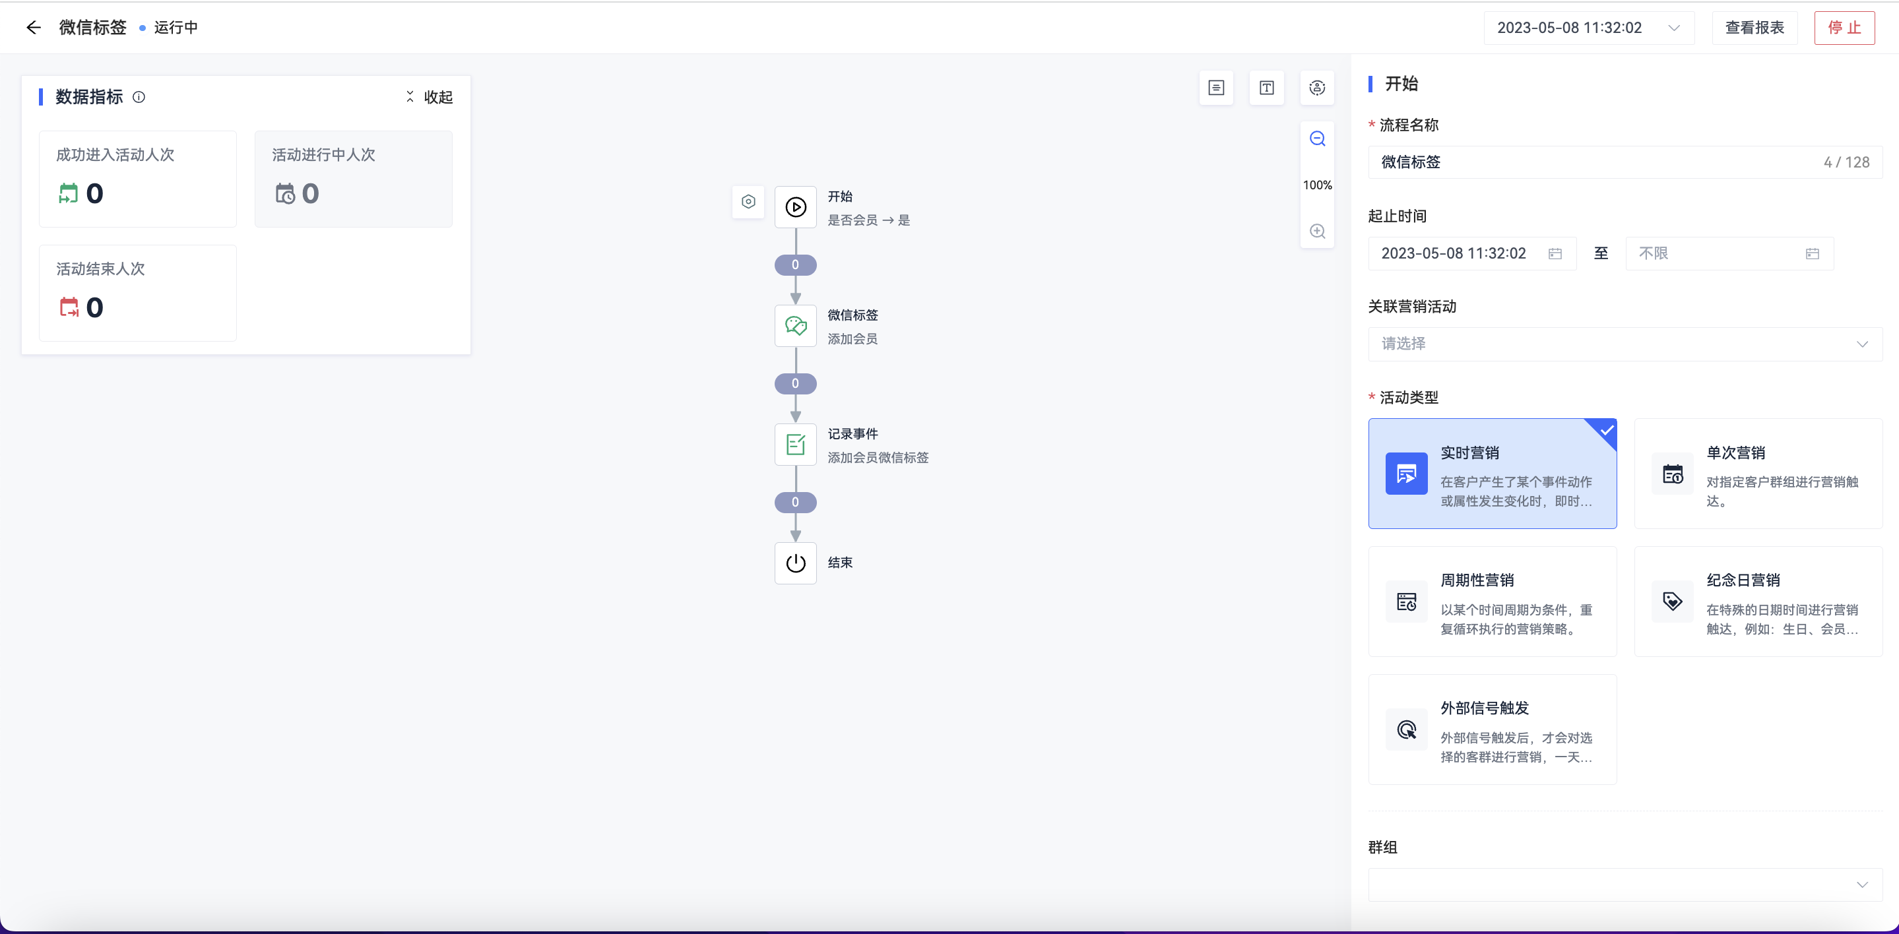This screenshot has height=934, width=1899.
Task: Select the 周期性营销 activity type
Action: pos(1492,602)
